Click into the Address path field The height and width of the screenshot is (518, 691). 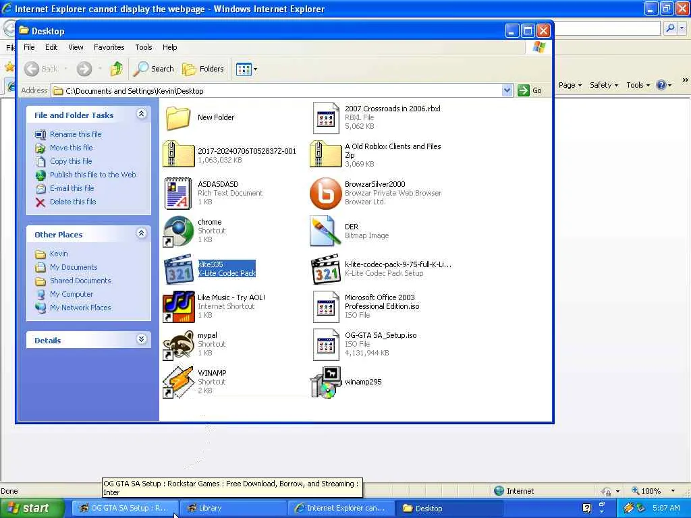(282, 91)
